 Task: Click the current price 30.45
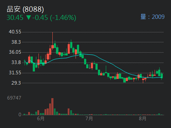coord(15,18)
